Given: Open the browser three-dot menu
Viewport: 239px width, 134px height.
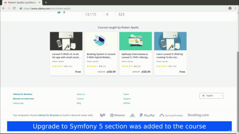Looking at the screenshot, I should 235,8.
